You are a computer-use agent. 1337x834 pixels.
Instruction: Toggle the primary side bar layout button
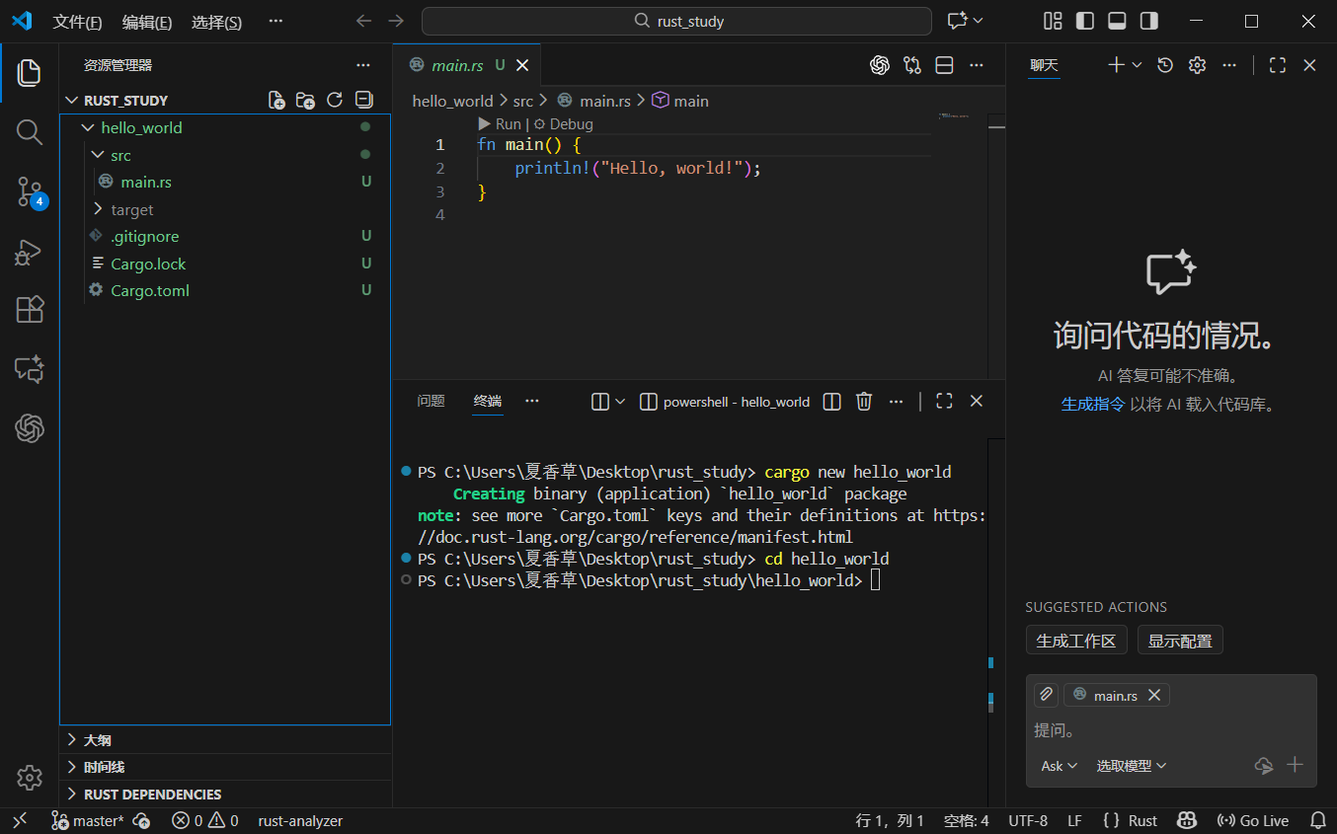coord(1085,21)
